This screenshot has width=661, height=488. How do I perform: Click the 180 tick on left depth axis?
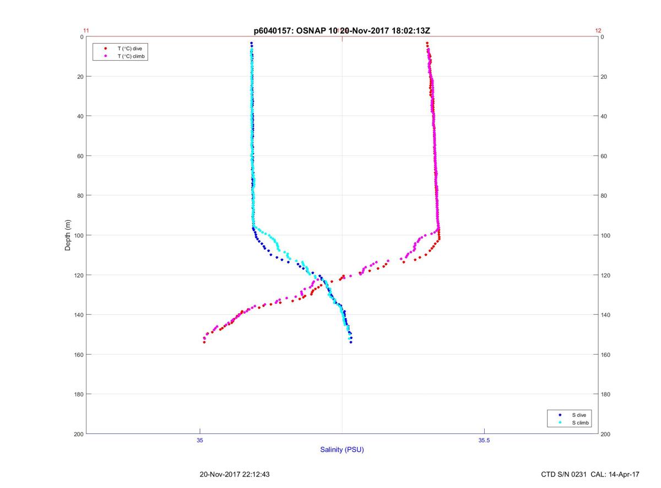[x=78, y=394]
